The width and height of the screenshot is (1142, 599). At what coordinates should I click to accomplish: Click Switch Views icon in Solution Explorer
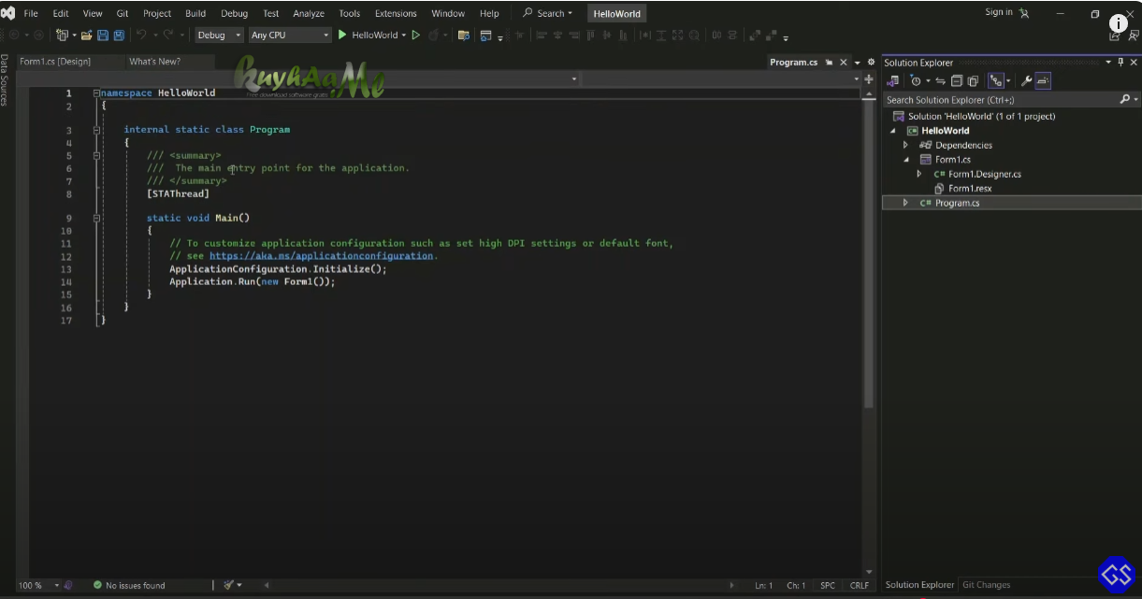coord(893,81)
